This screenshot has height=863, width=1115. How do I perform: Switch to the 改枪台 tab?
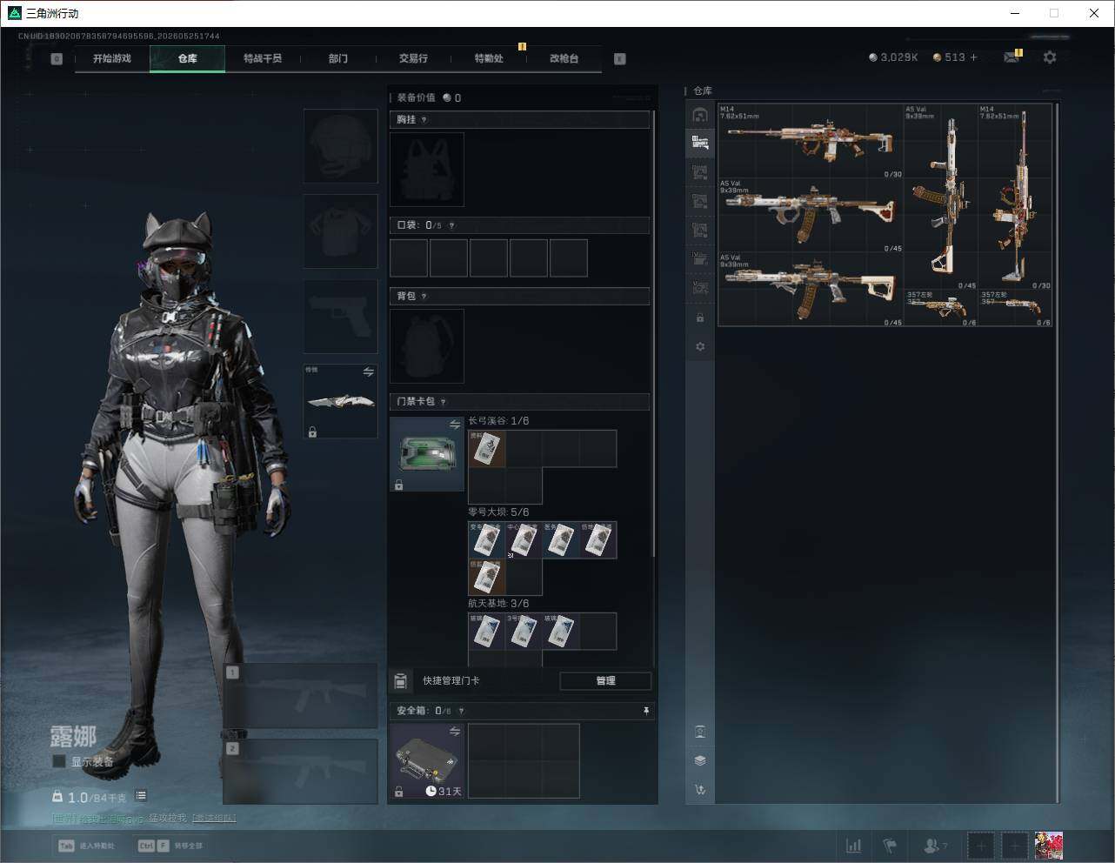click(564, 58)
